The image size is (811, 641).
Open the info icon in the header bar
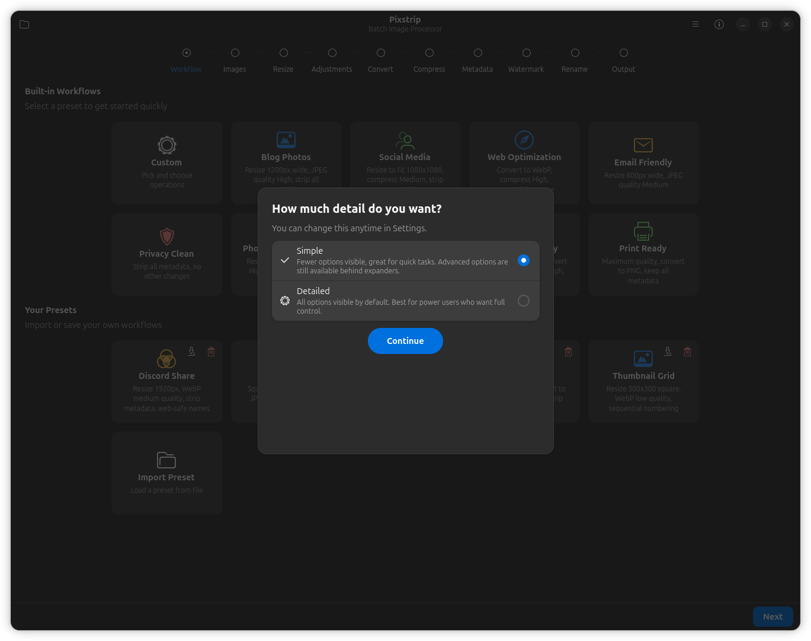[719, 24]
